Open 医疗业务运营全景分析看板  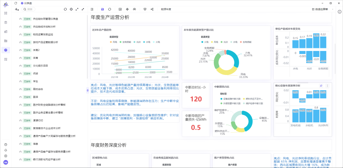point(48,113)
